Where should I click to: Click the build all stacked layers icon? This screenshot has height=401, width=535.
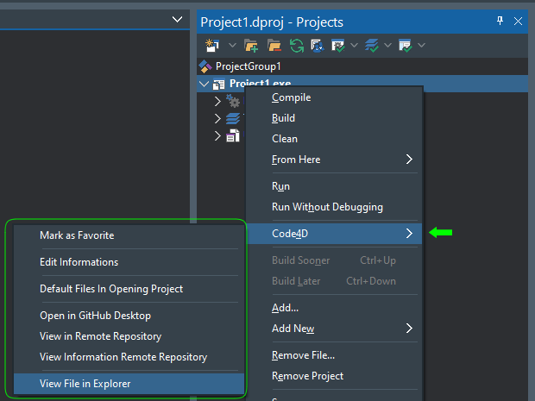coord(372,46)
